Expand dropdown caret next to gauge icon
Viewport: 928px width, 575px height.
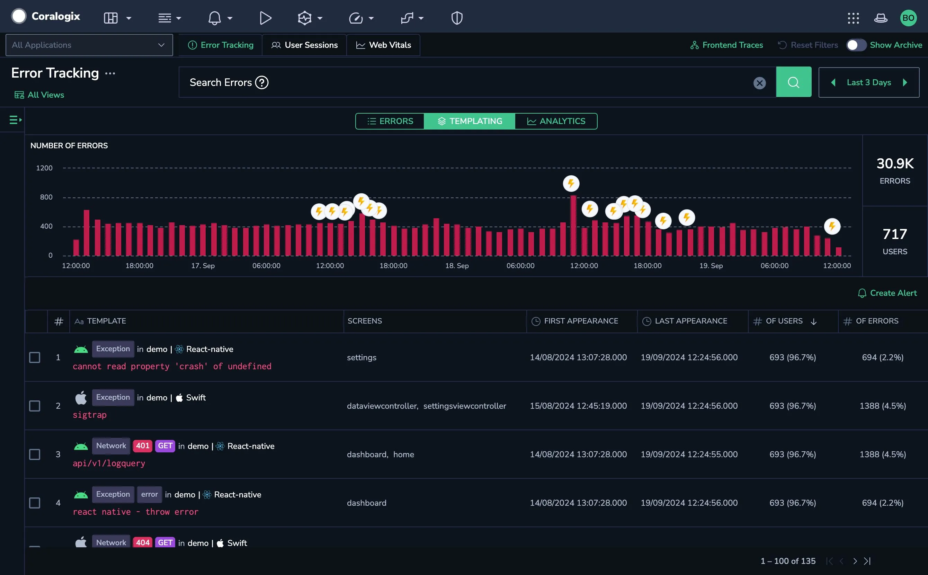pyautogui.click(x=371, y=18)
